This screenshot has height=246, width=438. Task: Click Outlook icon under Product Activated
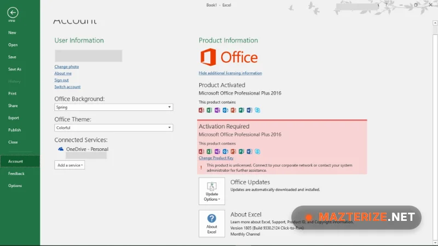point(226,110)
